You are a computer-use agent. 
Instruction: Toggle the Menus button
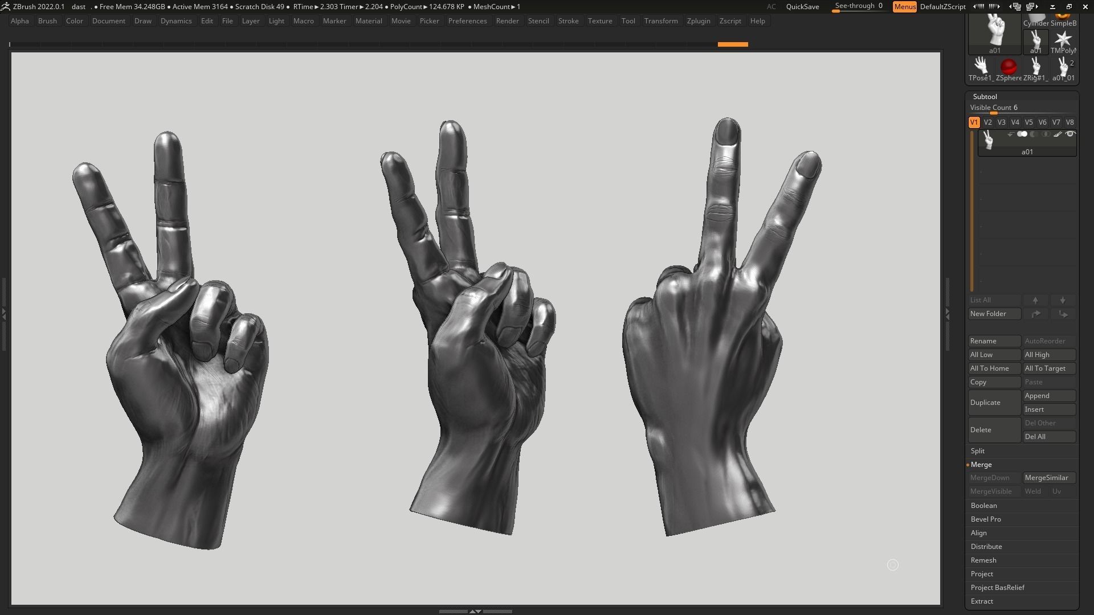click(904, 7)
